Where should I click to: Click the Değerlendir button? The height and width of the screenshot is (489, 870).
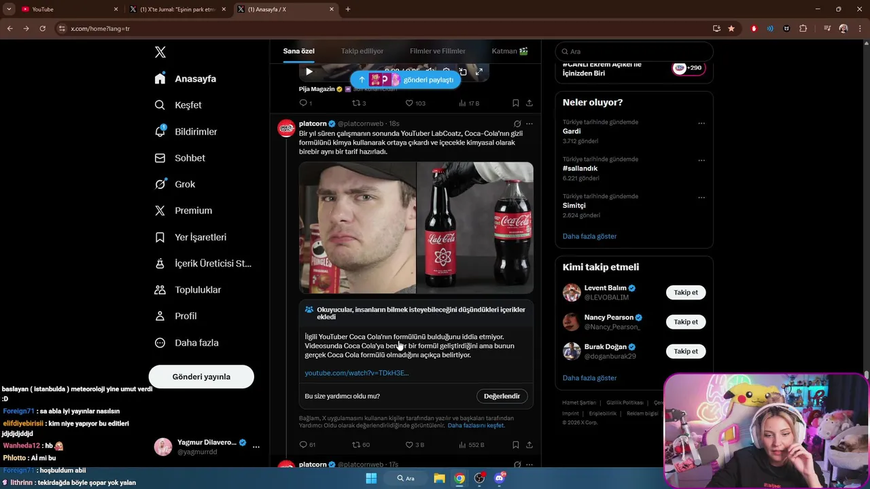[502, 396]
